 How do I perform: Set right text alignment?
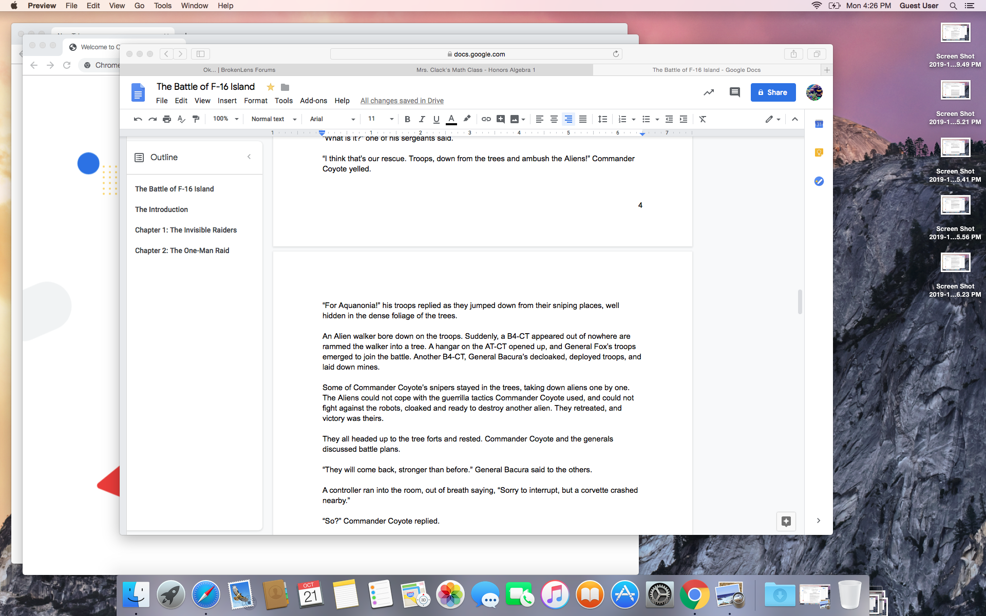(568, 119)
